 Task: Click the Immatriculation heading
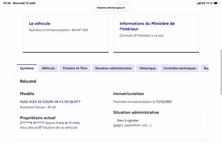click(x=128, y=94)
